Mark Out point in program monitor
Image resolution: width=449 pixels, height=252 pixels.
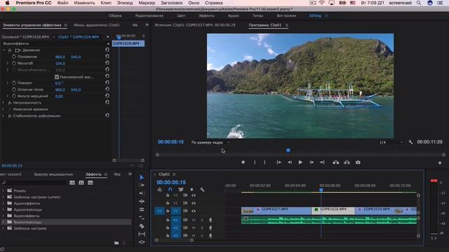(x=264, y=162)
